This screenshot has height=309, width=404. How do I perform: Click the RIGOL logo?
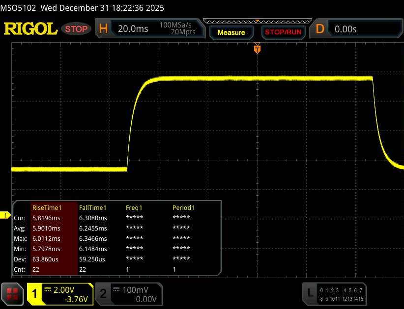(30, 29)
